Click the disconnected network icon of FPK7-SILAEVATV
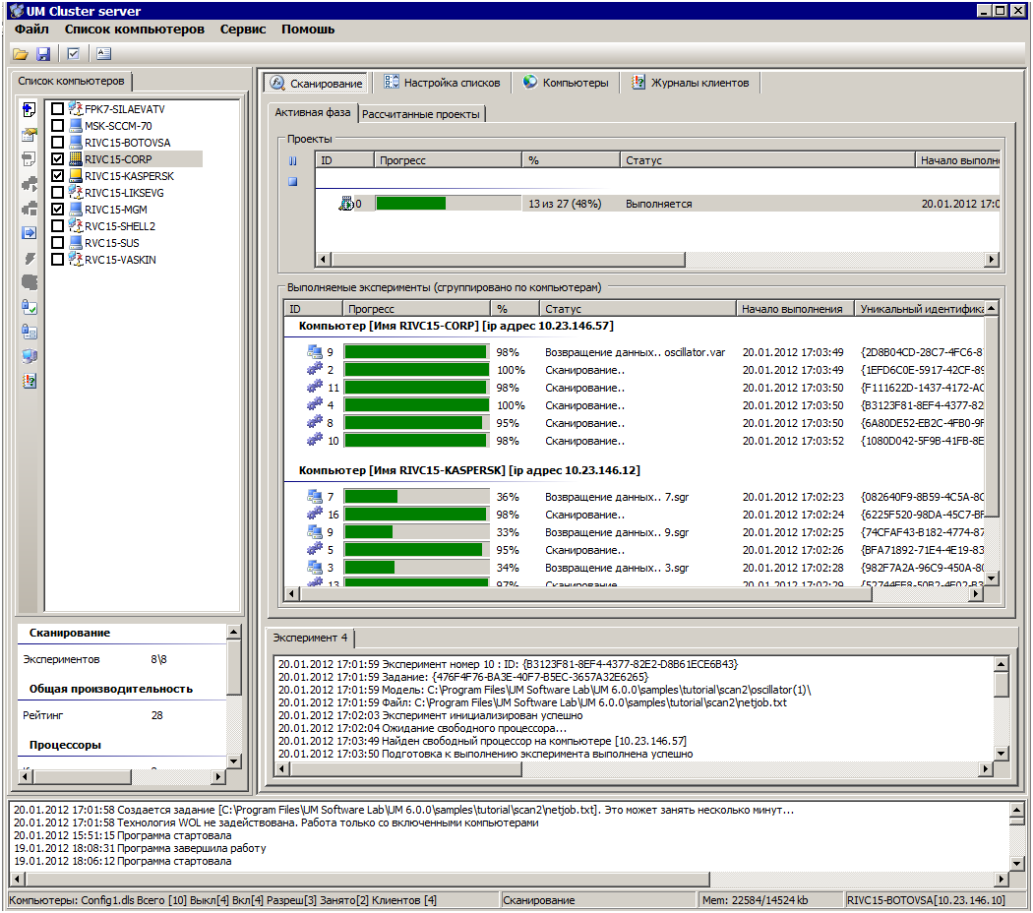The width and height of the screenshot is (1033, 913). point(76,108)
